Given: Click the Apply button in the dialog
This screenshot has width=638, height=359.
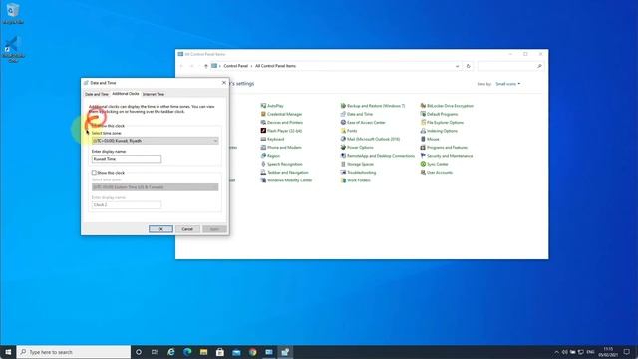Looking at the screenshot, I should (x=214, y=229).
